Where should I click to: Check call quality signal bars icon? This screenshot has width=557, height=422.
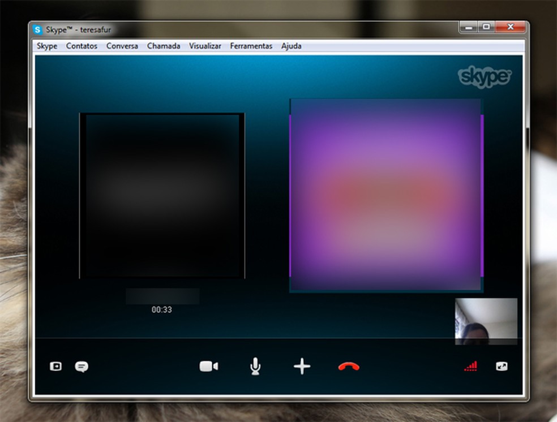pyautogui.click(x=471, y=366)
